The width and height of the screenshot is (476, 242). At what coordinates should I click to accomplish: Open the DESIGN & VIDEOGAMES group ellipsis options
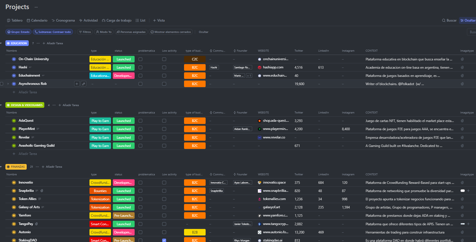tap(54, 105)
